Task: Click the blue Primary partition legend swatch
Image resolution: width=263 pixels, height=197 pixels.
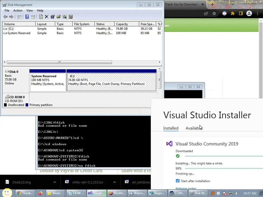Action: (x=27, y=105)
